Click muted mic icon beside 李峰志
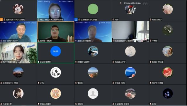The height and width of the screenshot is (106, 187). tap(151, 41)
